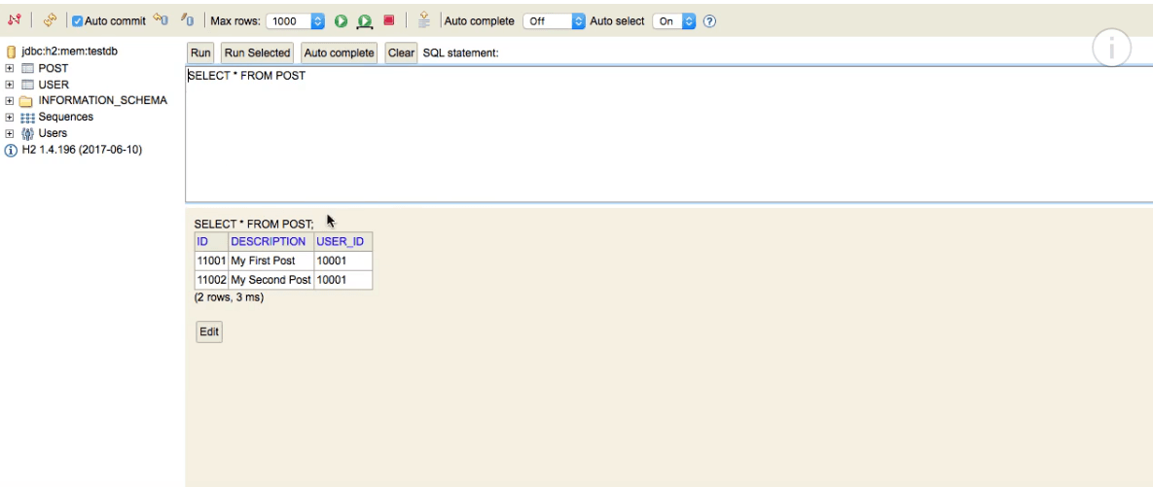Click USER_ID 10001 in My Second Post row

[x=342, y=280]
